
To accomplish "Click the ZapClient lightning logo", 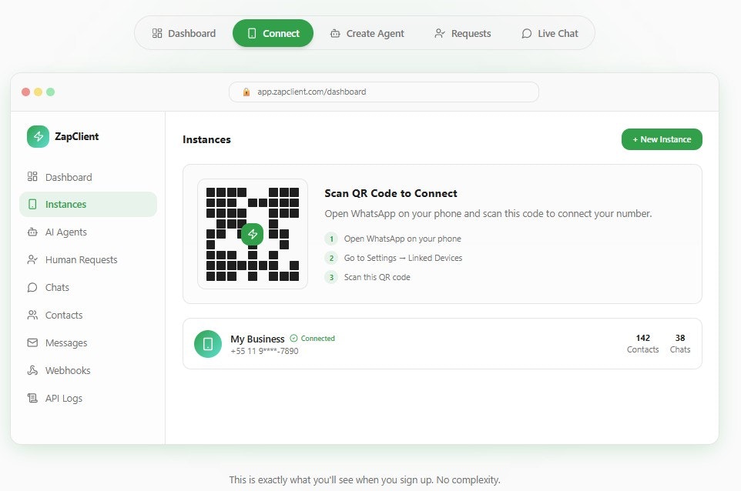I will (38, 136).
